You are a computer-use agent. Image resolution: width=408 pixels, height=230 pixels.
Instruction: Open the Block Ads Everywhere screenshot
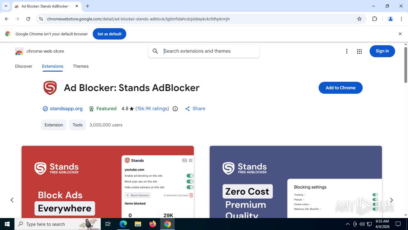(108, 182)
